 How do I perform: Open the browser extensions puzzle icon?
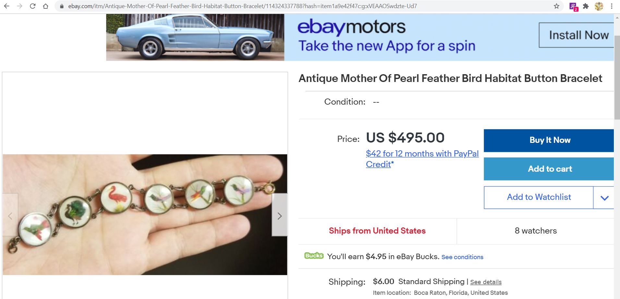point(586,6)
